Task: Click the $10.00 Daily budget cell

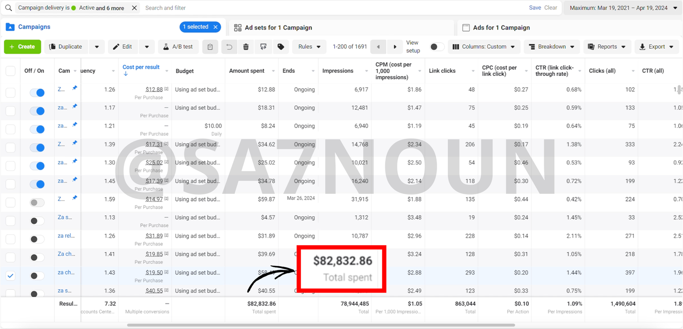Action: pos(198,129)
